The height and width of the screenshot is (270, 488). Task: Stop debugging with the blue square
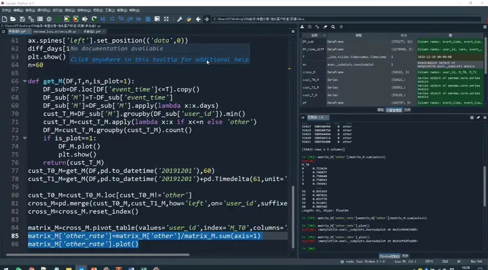[x=148, y=19]
